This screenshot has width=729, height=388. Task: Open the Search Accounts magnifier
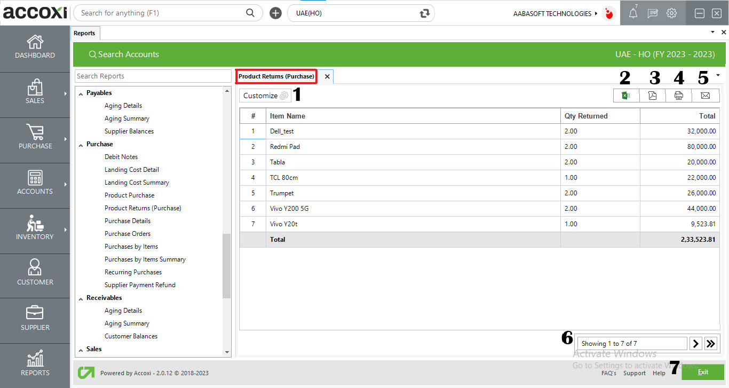point(92,54)
